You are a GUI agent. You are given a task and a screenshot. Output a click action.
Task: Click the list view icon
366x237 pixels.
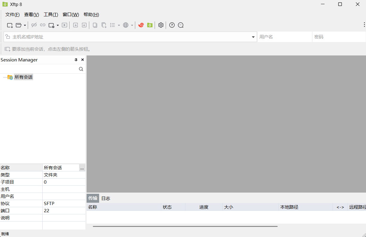tap(113, 25)
